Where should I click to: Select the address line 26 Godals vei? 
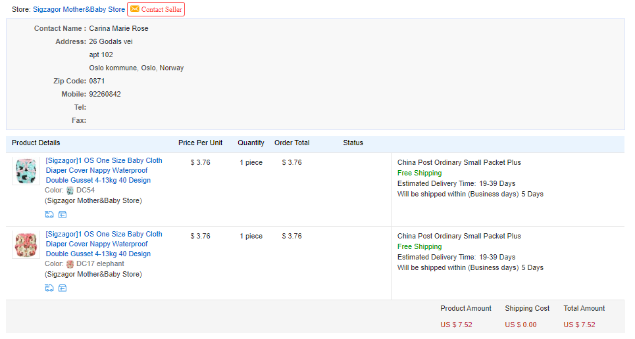111,41
